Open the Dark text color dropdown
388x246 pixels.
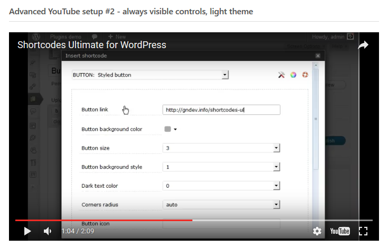coord(221,186)
